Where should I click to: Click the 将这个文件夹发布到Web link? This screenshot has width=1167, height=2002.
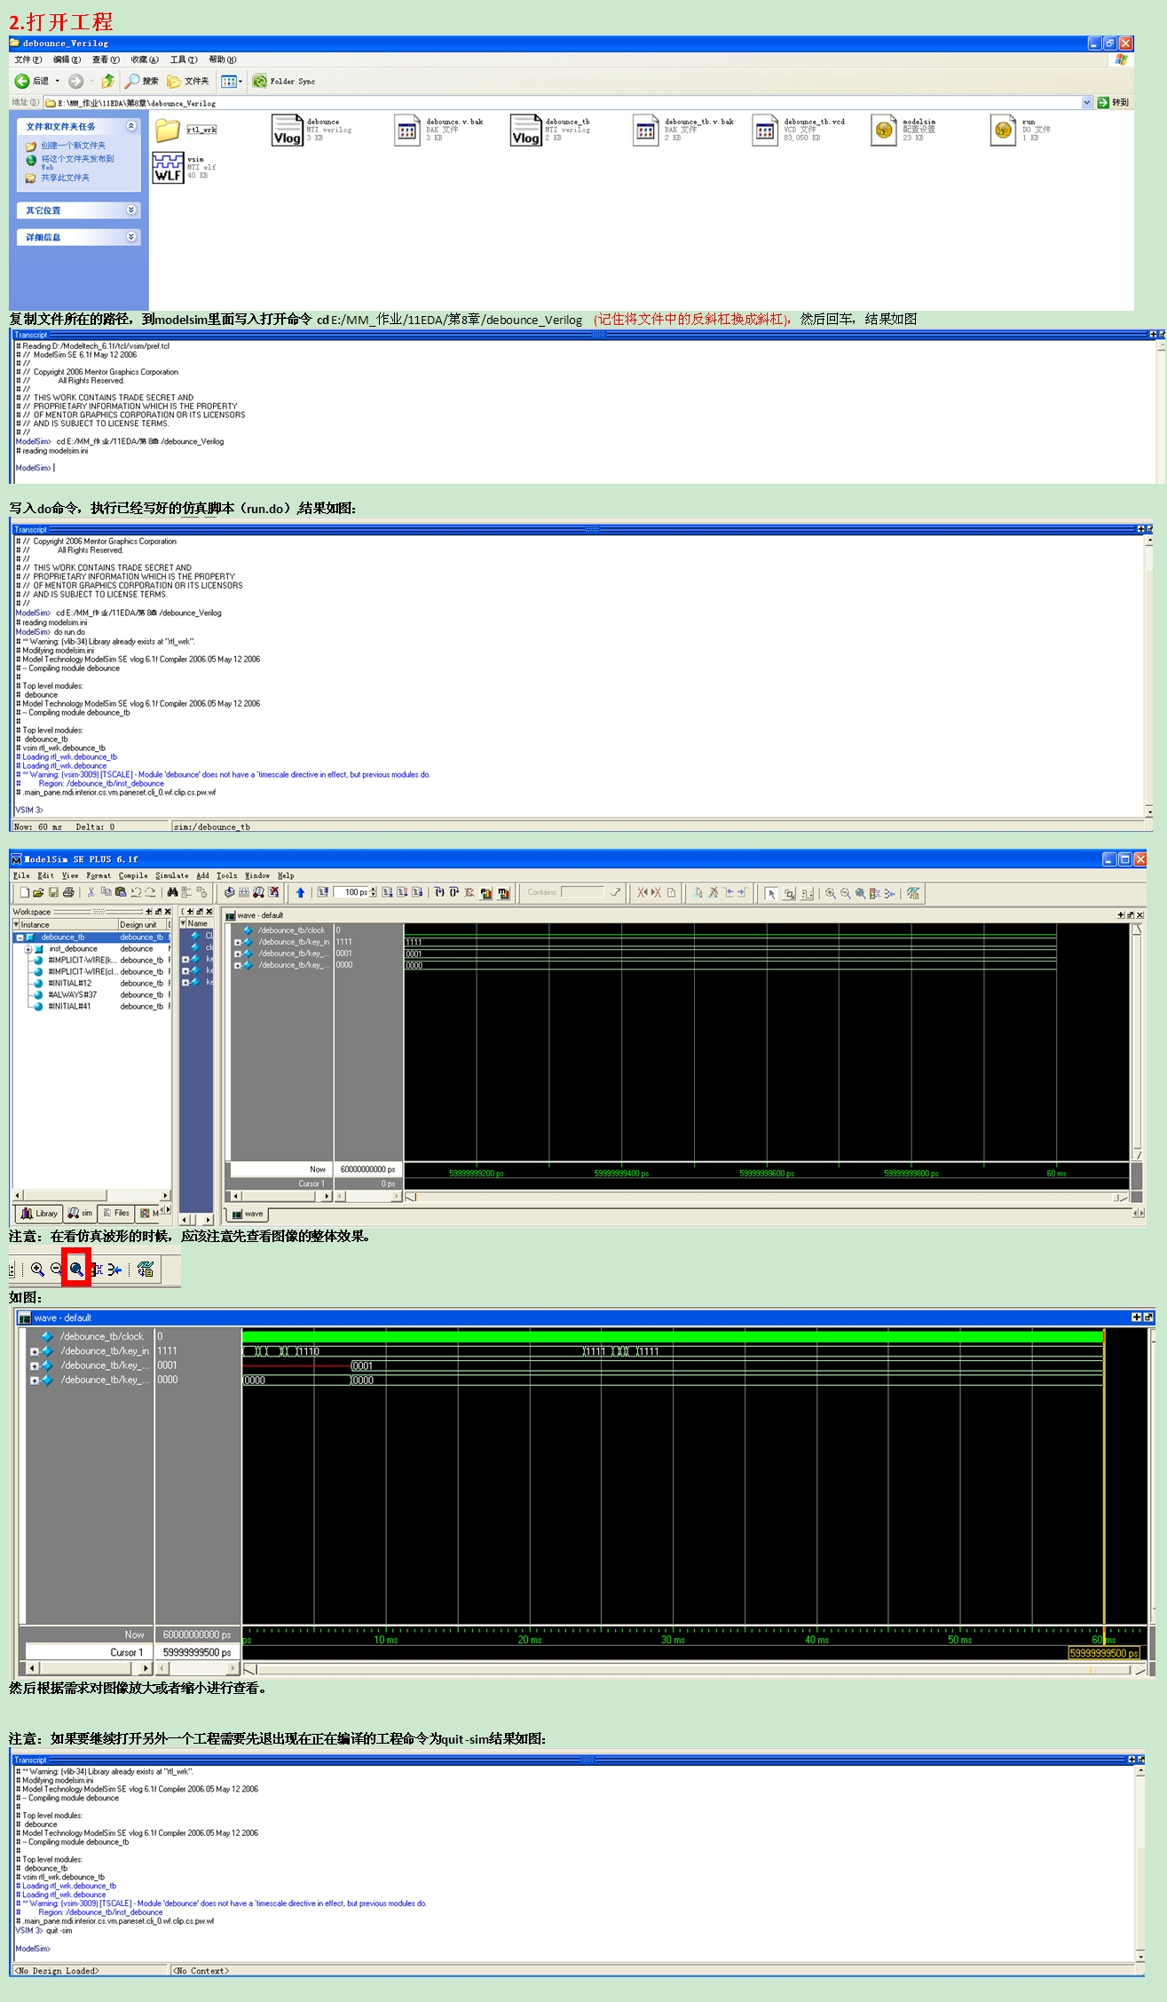click(77, 162)
